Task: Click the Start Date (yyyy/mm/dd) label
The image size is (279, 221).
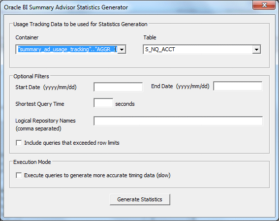Action: [46, 88]
